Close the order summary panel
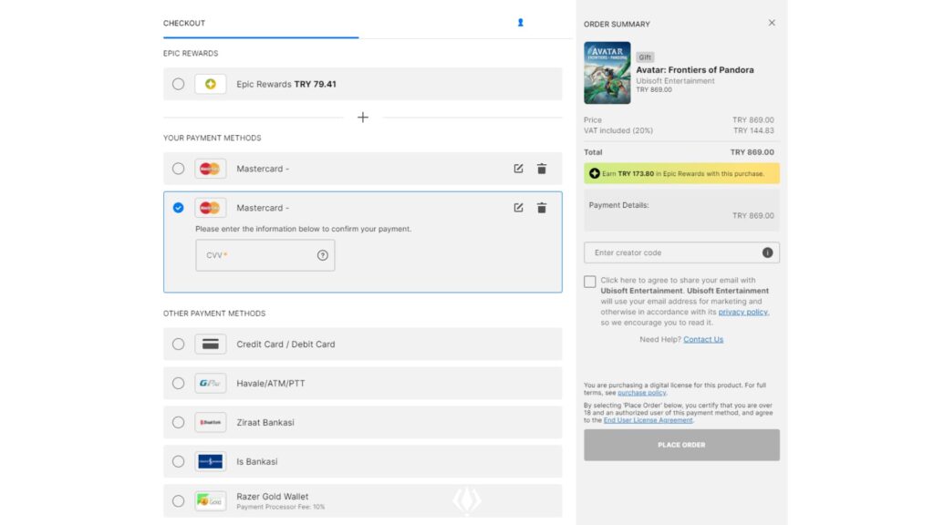This screenshot has width=934, height=525. pos(772,23)
